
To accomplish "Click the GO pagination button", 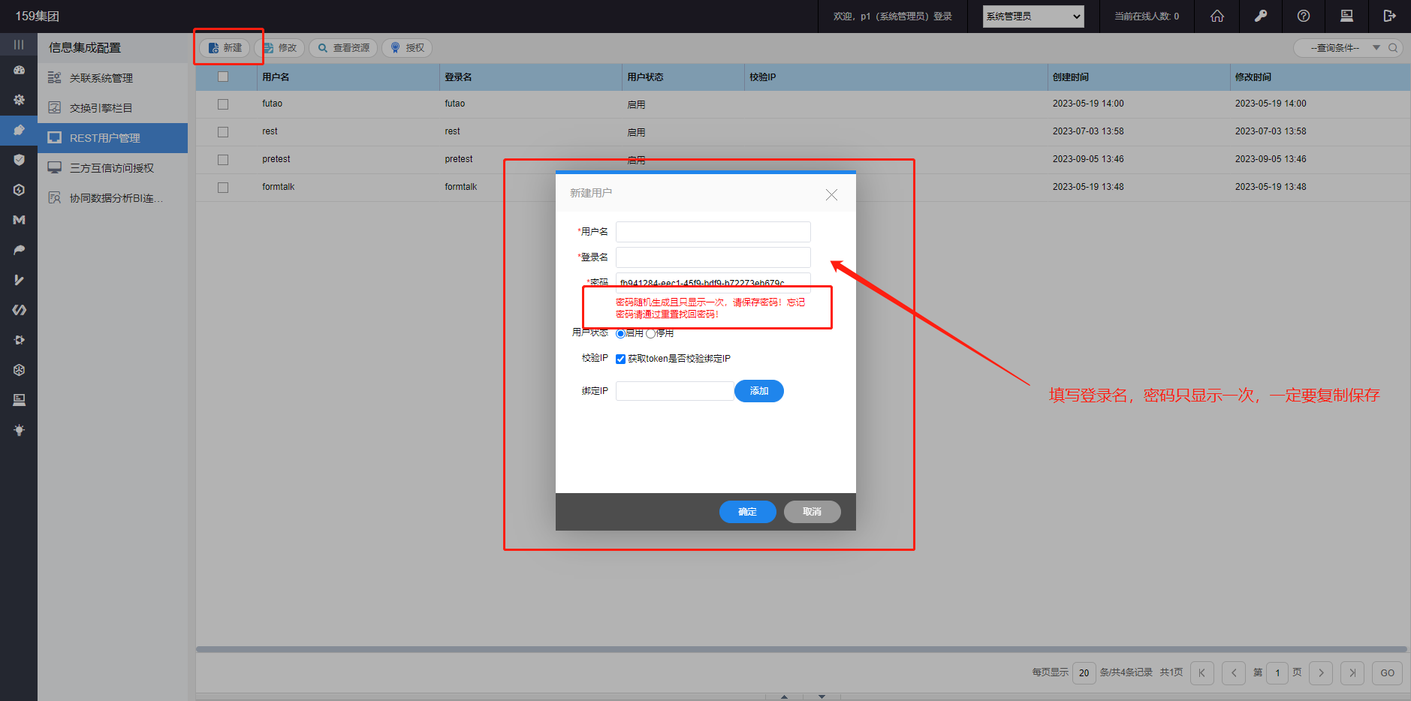I will click(x=1387, y=673).
